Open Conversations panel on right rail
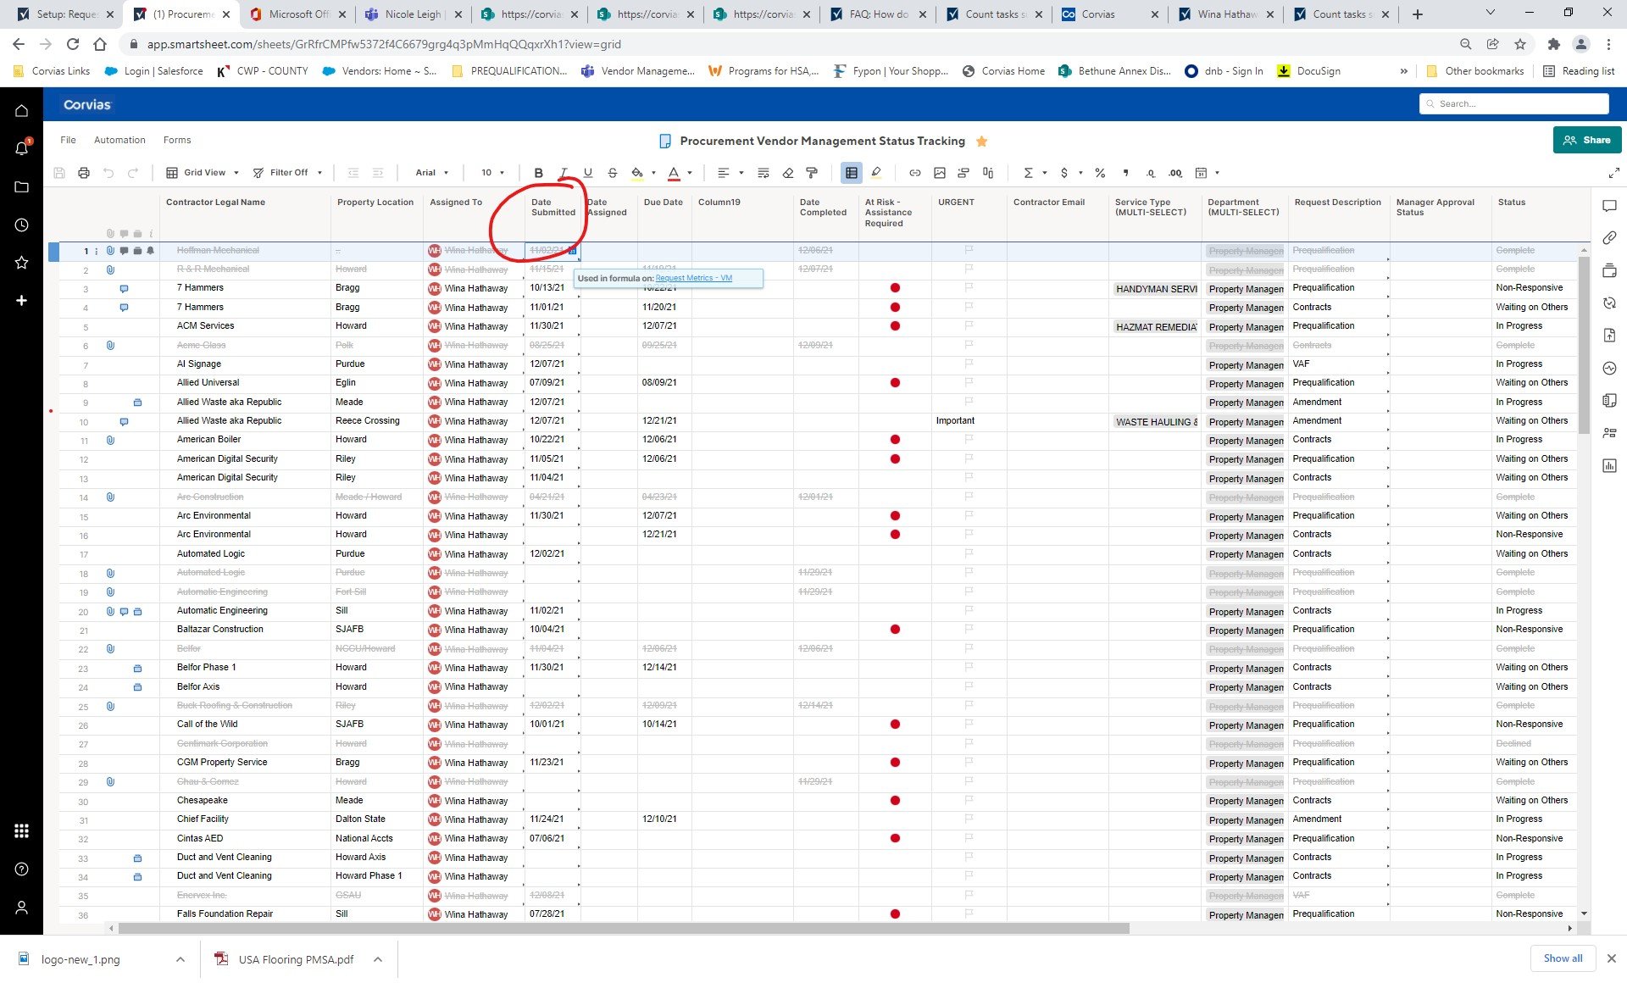The height and width of the screenshot is (983, 1627). click(1609, 206)
